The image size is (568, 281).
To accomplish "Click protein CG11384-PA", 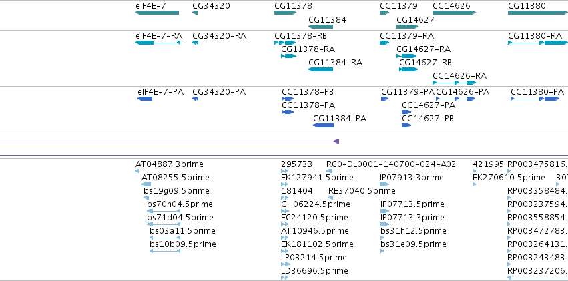I will tap(323, 125).
